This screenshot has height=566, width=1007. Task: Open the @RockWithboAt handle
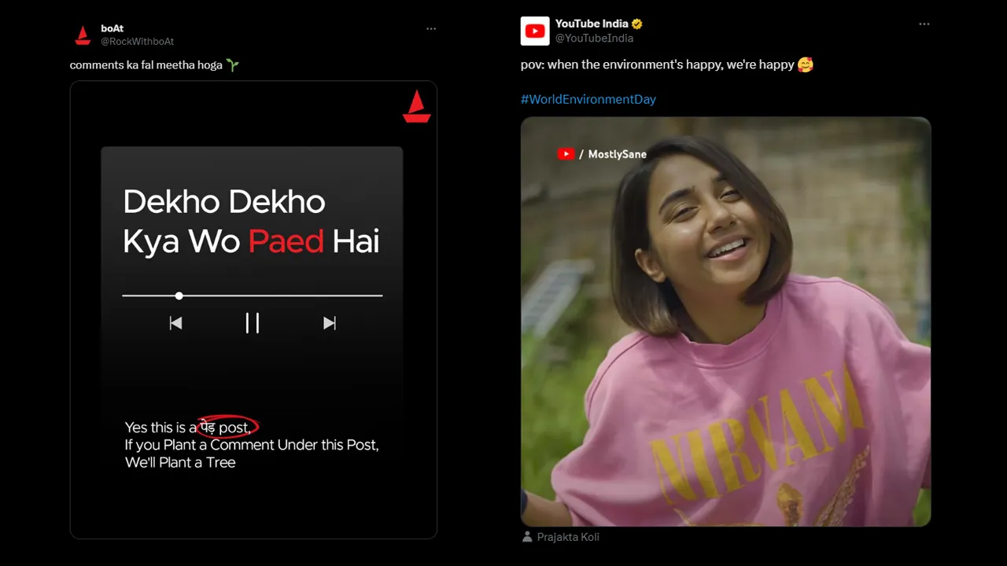click(x=138, y=41)
